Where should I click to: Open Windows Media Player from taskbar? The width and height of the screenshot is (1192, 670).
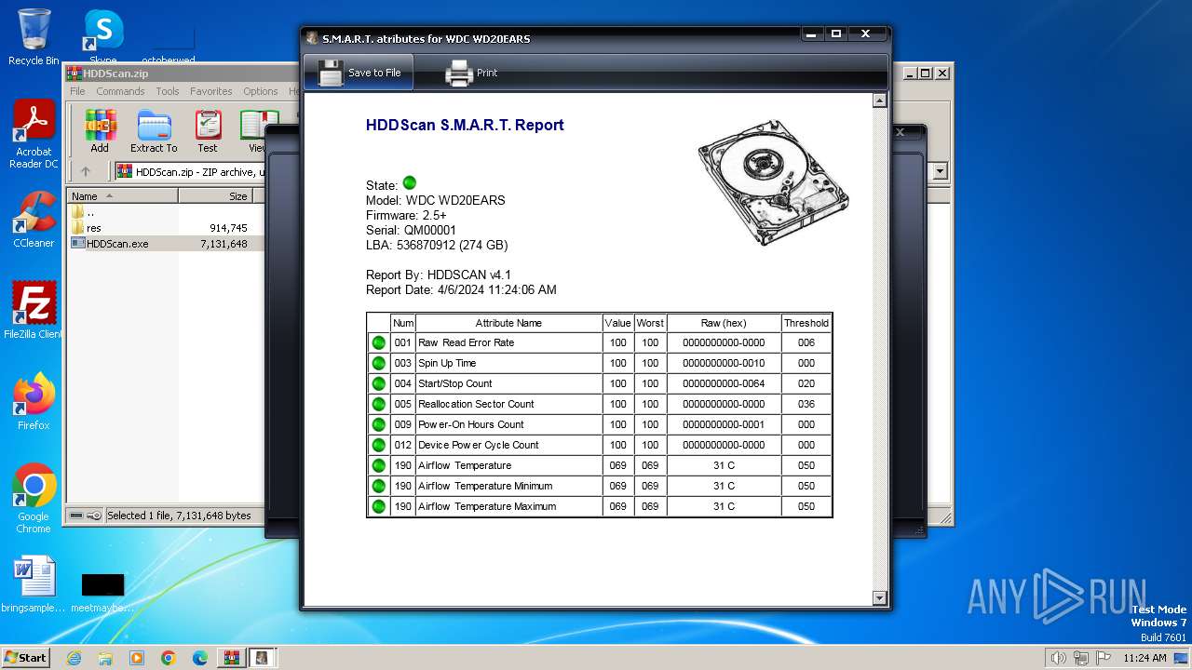tap(137, 658)
